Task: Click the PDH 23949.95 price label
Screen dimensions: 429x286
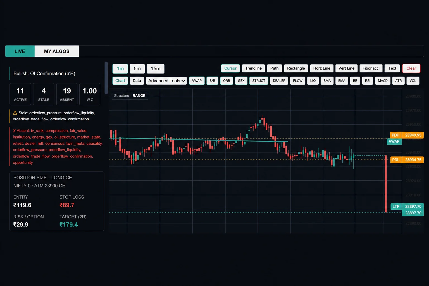Action: click(407, 135)
